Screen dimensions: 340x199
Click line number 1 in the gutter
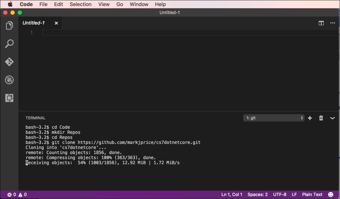[x=31, y=33]
